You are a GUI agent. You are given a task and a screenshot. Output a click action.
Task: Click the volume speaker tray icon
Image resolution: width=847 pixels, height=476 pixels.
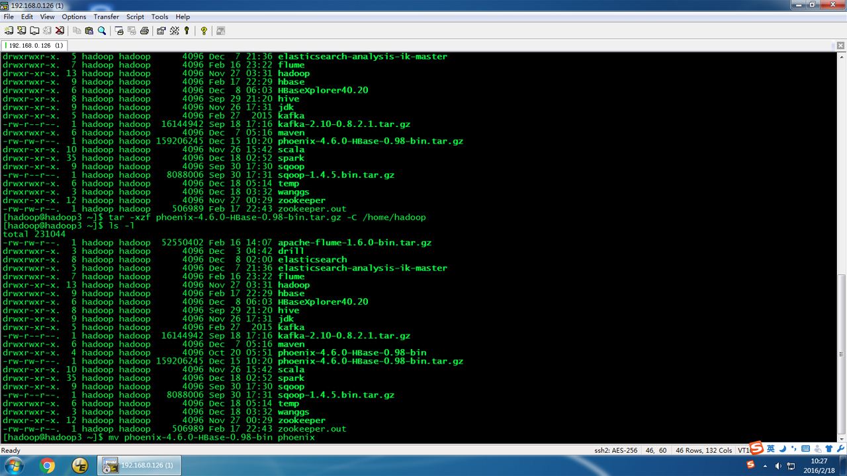778,465
